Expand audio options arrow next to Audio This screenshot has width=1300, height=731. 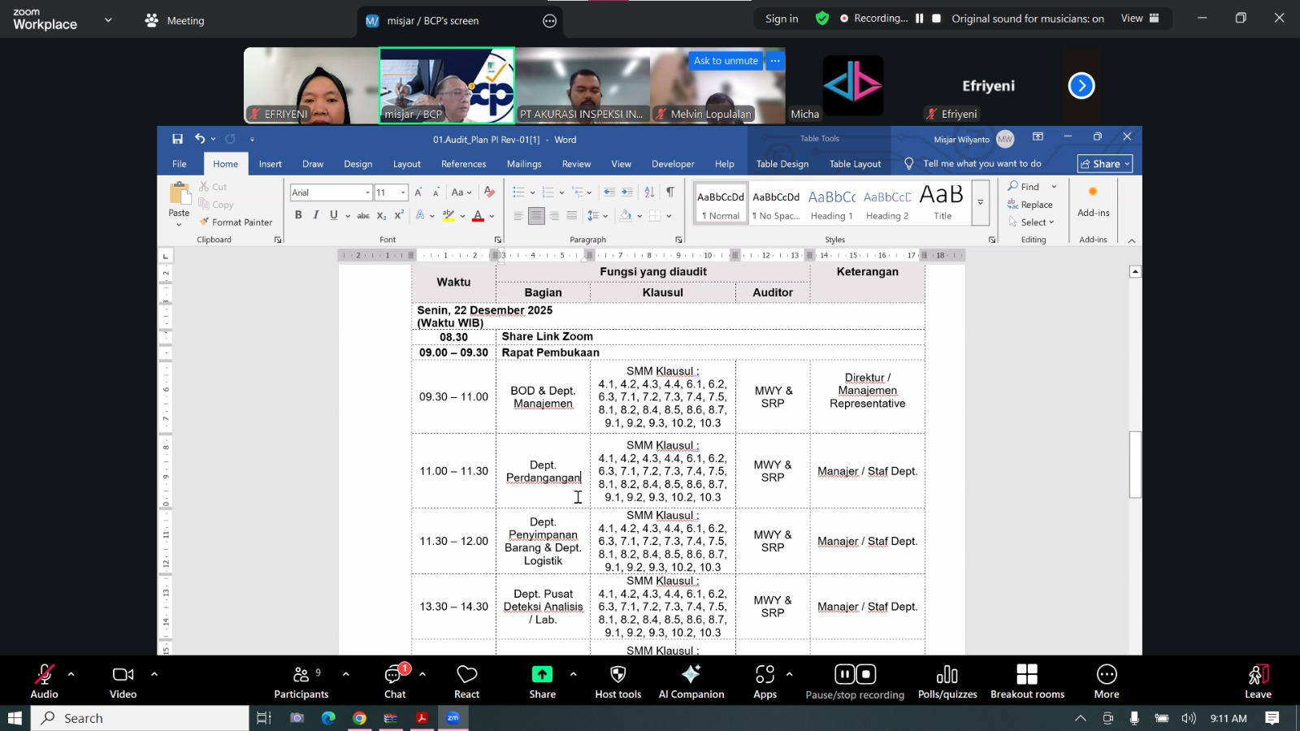(x=71, y=674)
